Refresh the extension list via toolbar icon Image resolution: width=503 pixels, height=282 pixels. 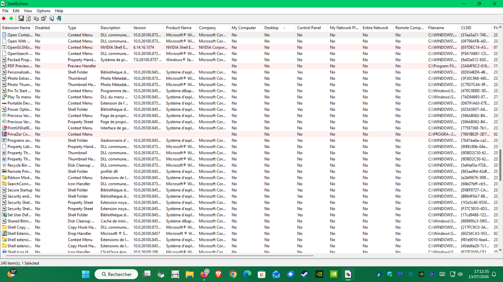point(29,18)
